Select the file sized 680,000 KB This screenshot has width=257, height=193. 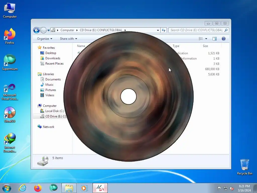point(212,69)
